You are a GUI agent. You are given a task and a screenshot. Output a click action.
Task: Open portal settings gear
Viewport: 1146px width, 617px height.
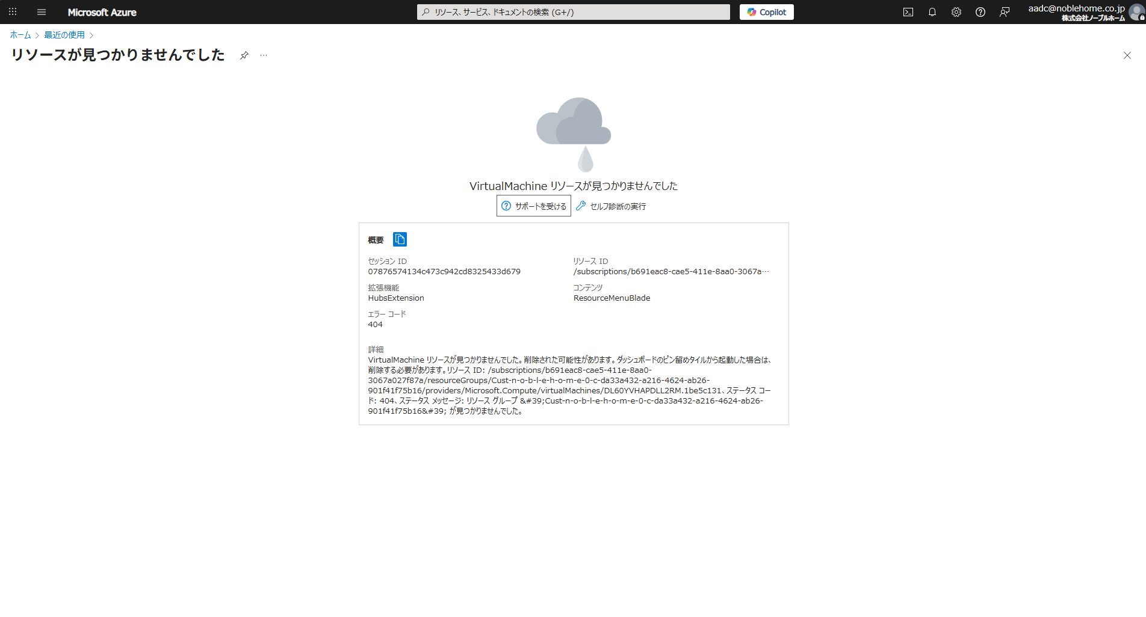(956, 12)
